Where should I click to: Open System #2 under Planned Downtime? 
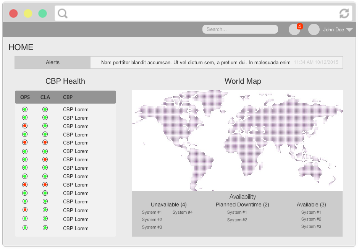pyautogui.click(x=237, y=220)
